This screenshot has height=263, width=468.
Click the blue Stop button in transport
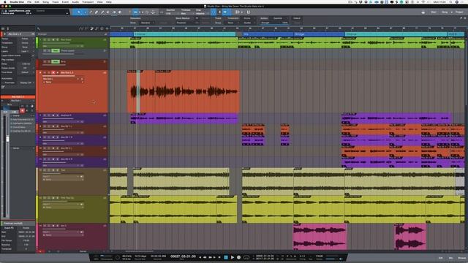tap(226, 257)
